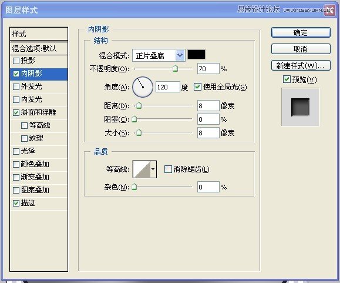Click the 阻塞 choke slider handle
340x283 pixels.
click(x=134, y=119)
